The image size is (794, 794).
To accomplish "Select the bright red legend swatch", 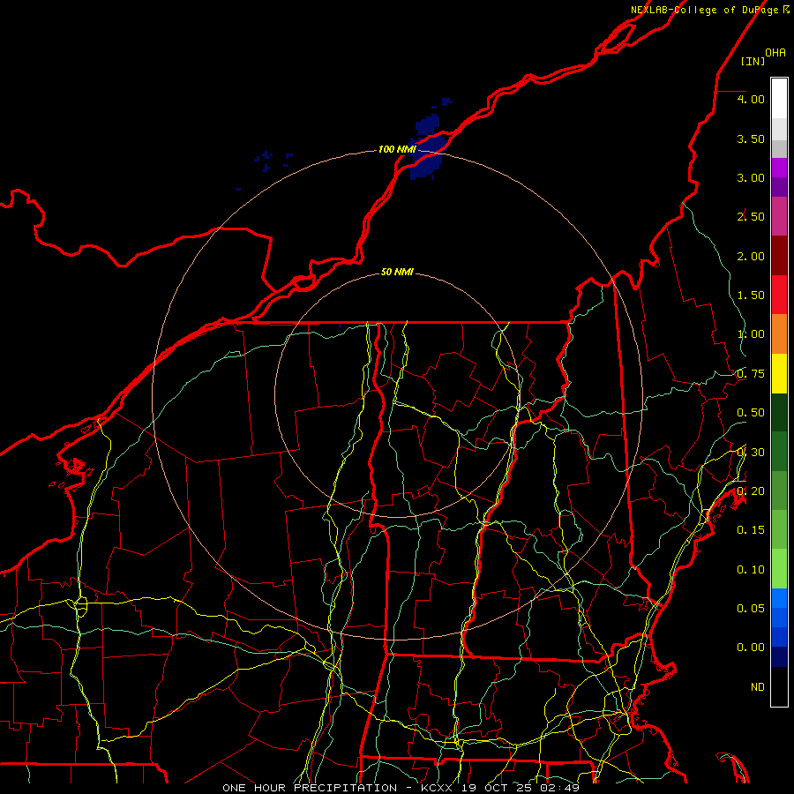I will point(779,296).
